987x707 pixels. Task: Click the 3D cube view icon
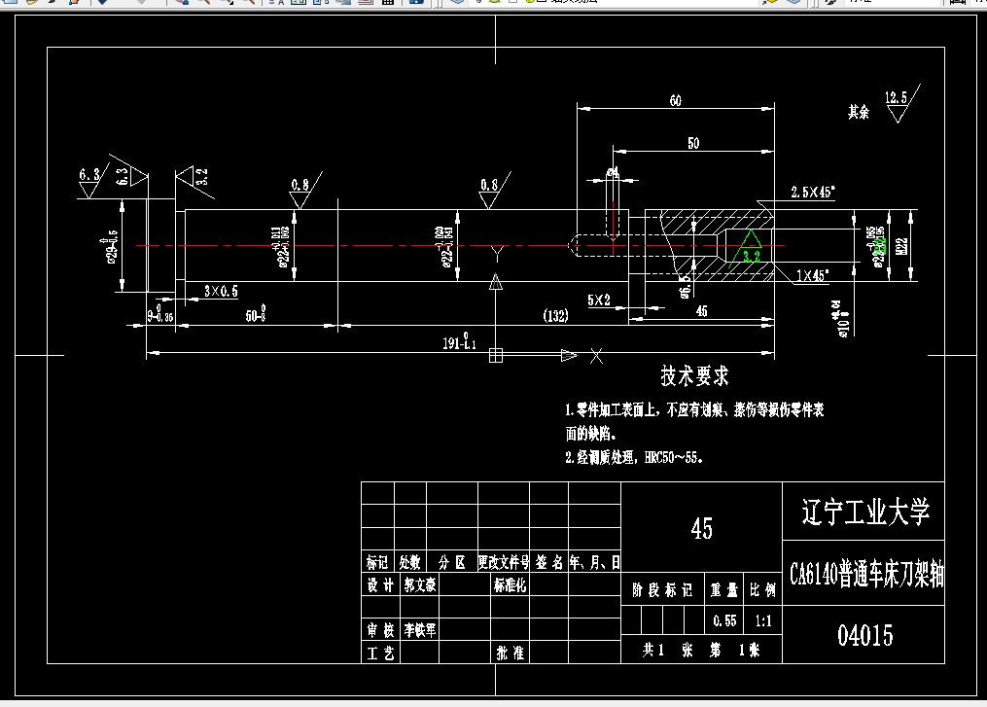coord(455,5)
